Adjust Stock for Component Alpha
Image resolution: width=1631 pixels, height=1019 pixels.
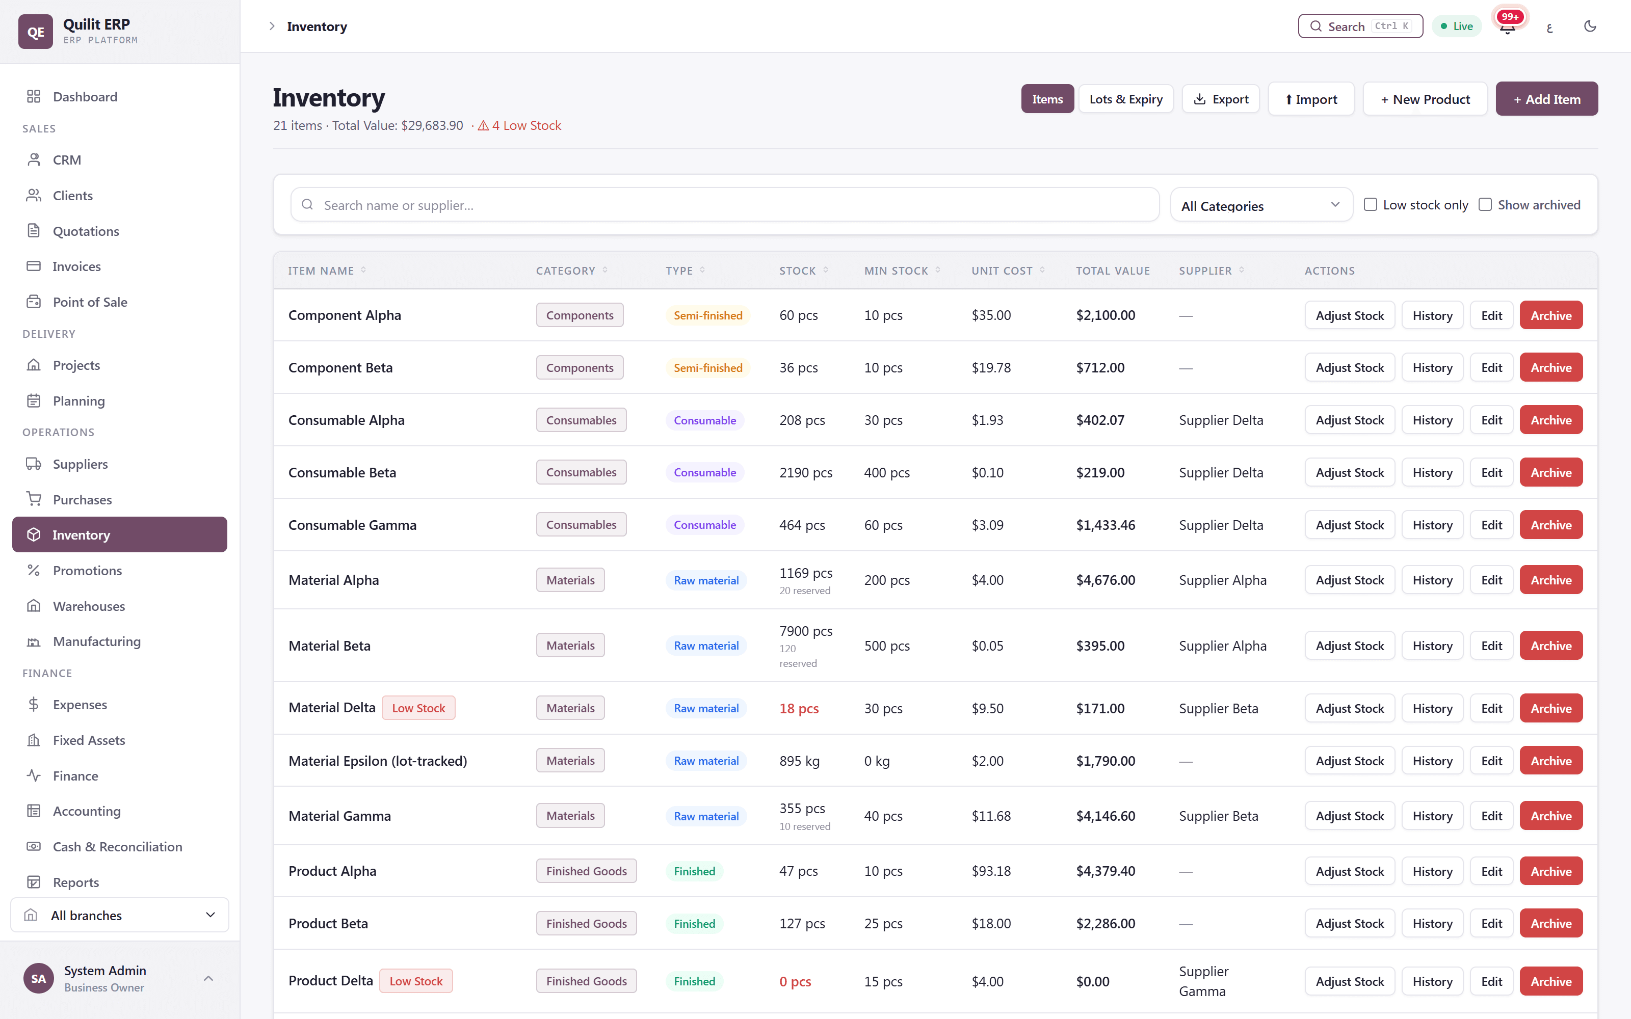point(1349,315)
